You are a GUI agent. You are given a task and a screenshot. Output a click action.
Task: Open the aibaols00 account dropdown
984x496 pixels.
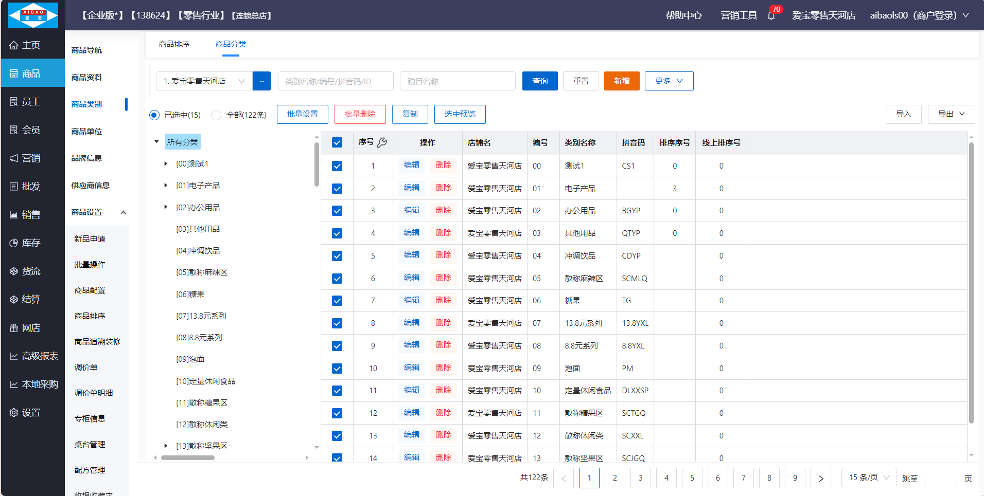pos(920,15)
